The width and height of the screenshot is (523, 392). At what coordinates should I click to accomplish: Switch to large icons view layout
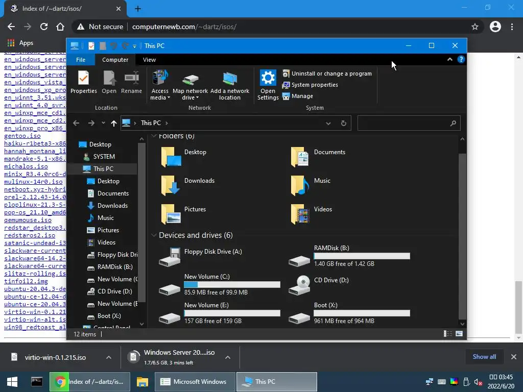point(459,334)
